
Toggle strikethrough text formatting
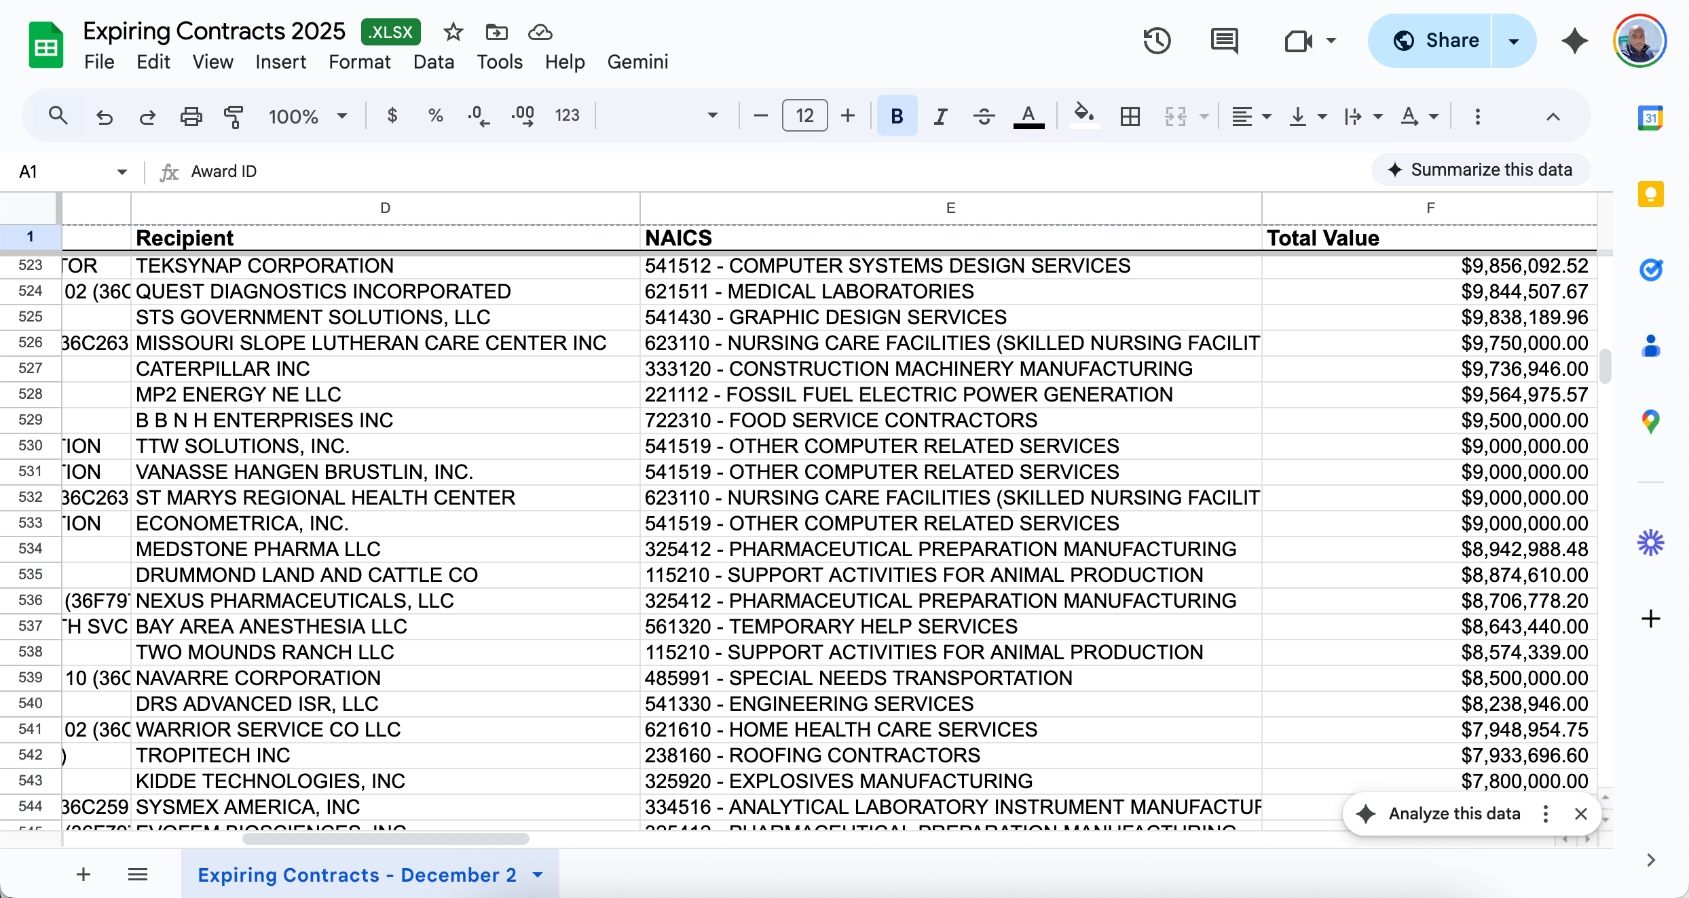[984, 117]
